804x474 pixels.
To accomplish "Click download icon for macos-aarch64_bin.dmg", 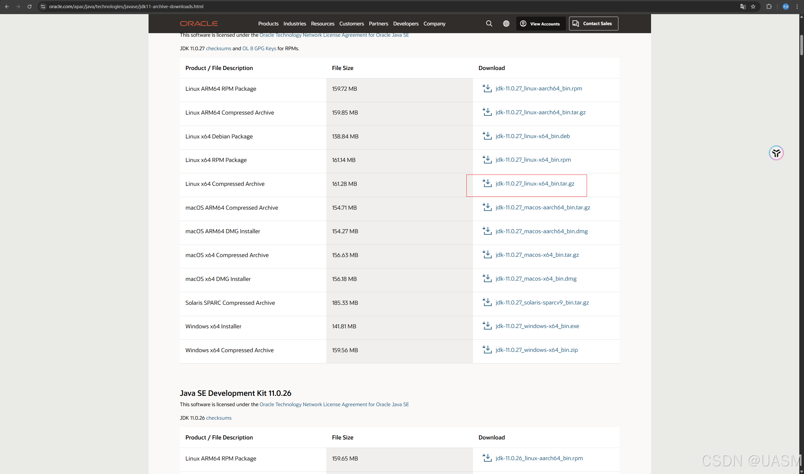I will click(x=487, y=231).
